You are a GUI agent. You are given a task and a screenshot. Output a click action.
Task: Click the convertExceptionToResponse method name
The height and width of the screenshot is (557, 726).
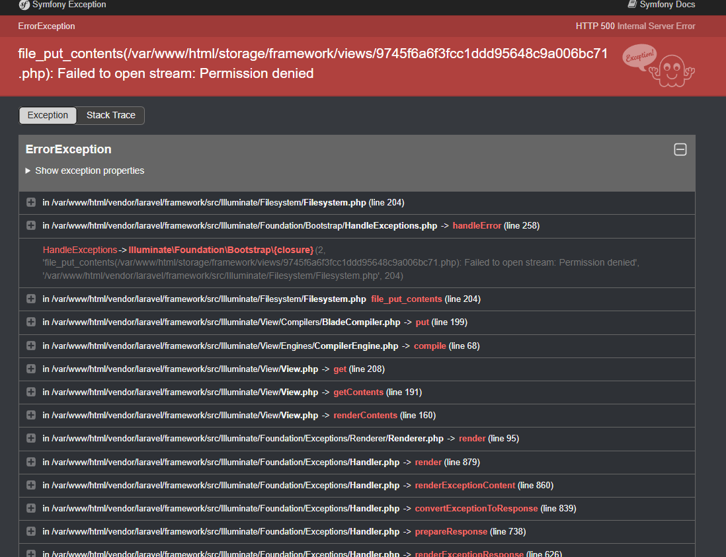477,508
